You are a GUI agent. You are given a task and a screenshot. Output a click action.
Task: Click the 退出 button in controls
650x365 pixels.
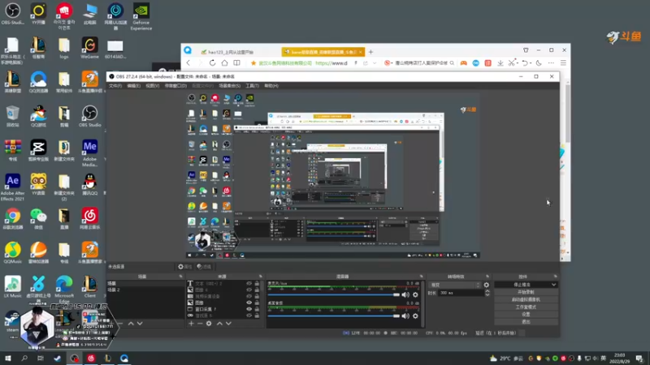point(526,322)
